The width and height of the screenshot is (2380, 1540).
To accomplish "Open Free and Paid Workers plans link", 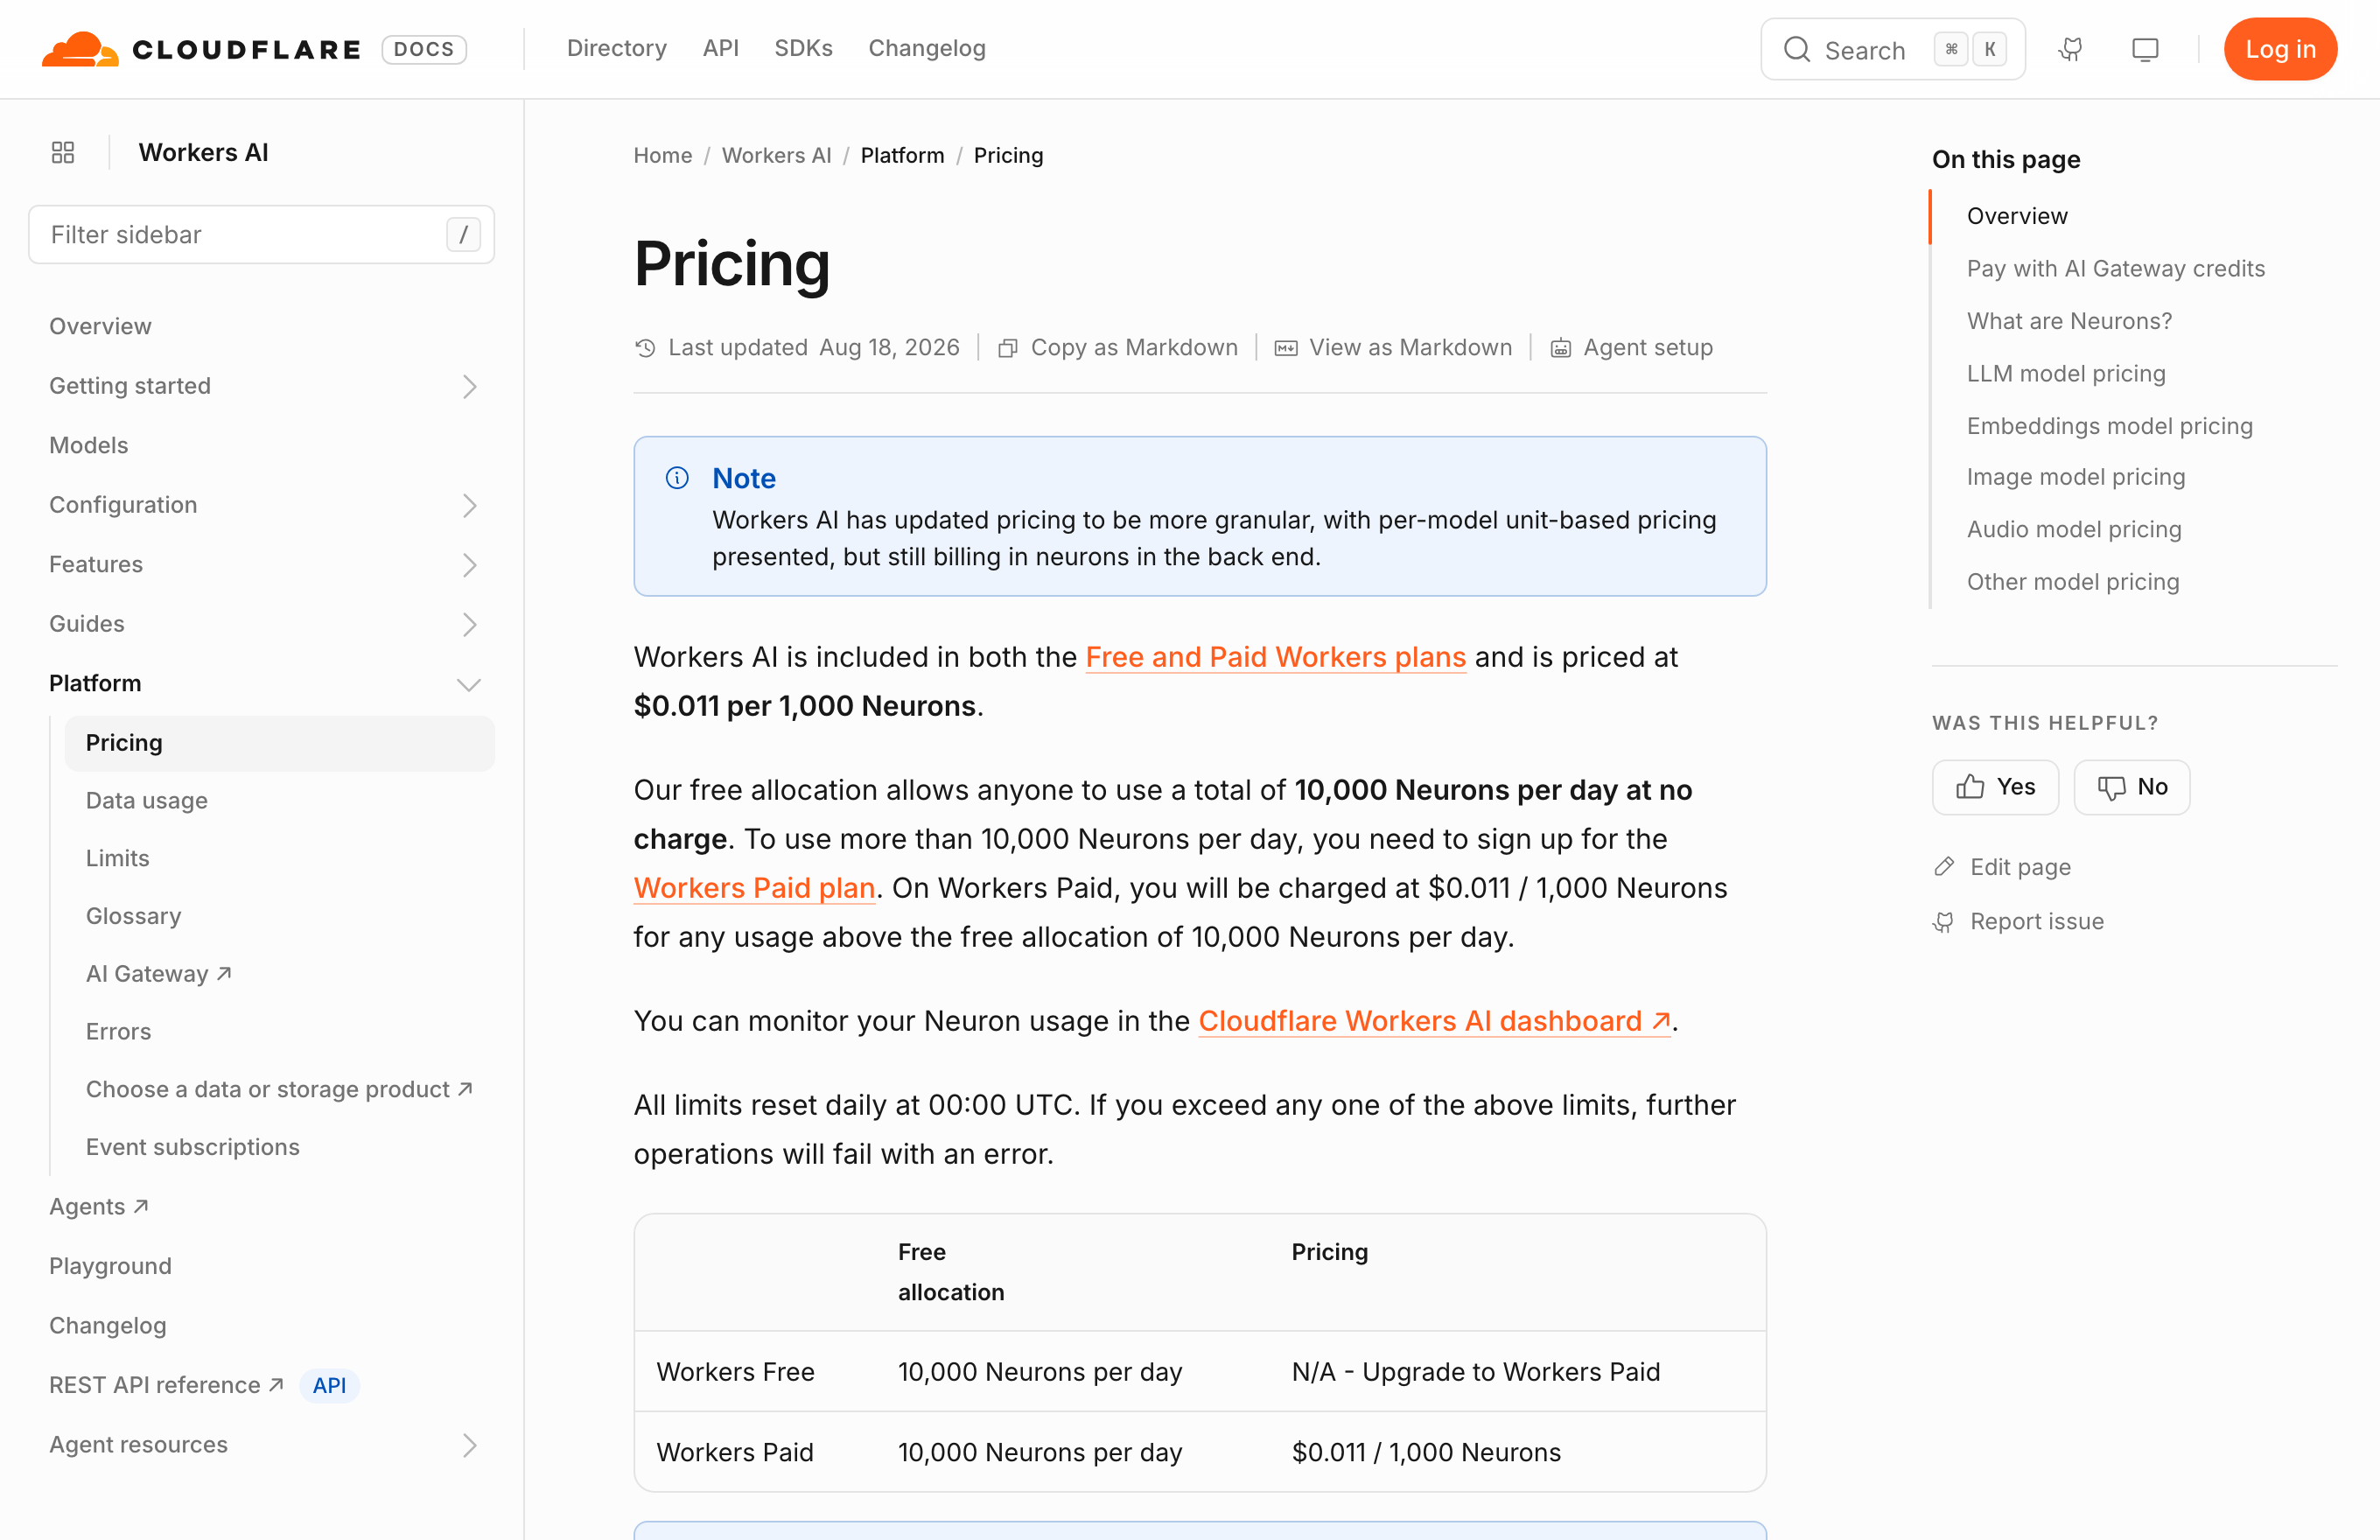I will tap(1275, 657).
